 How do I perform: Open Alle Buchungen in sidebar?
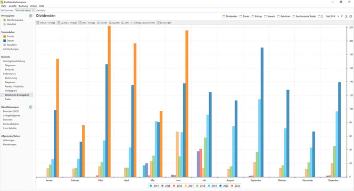click(x=11, y=49)
